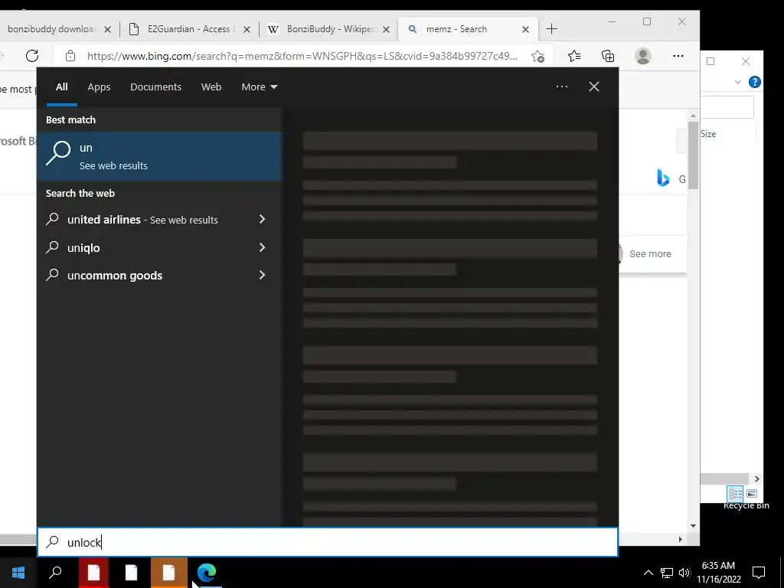
Task: Expand the united airlines suggestion arrow
Action: (x=262, y=220)
